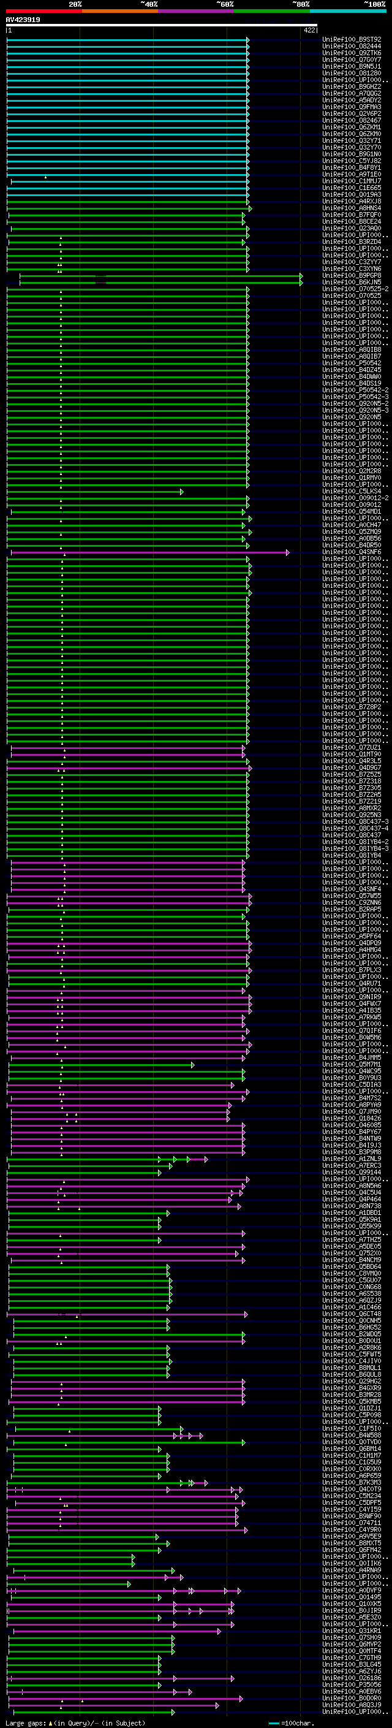Open hit UniRef100_Q7G0Y7

point(352,59)
